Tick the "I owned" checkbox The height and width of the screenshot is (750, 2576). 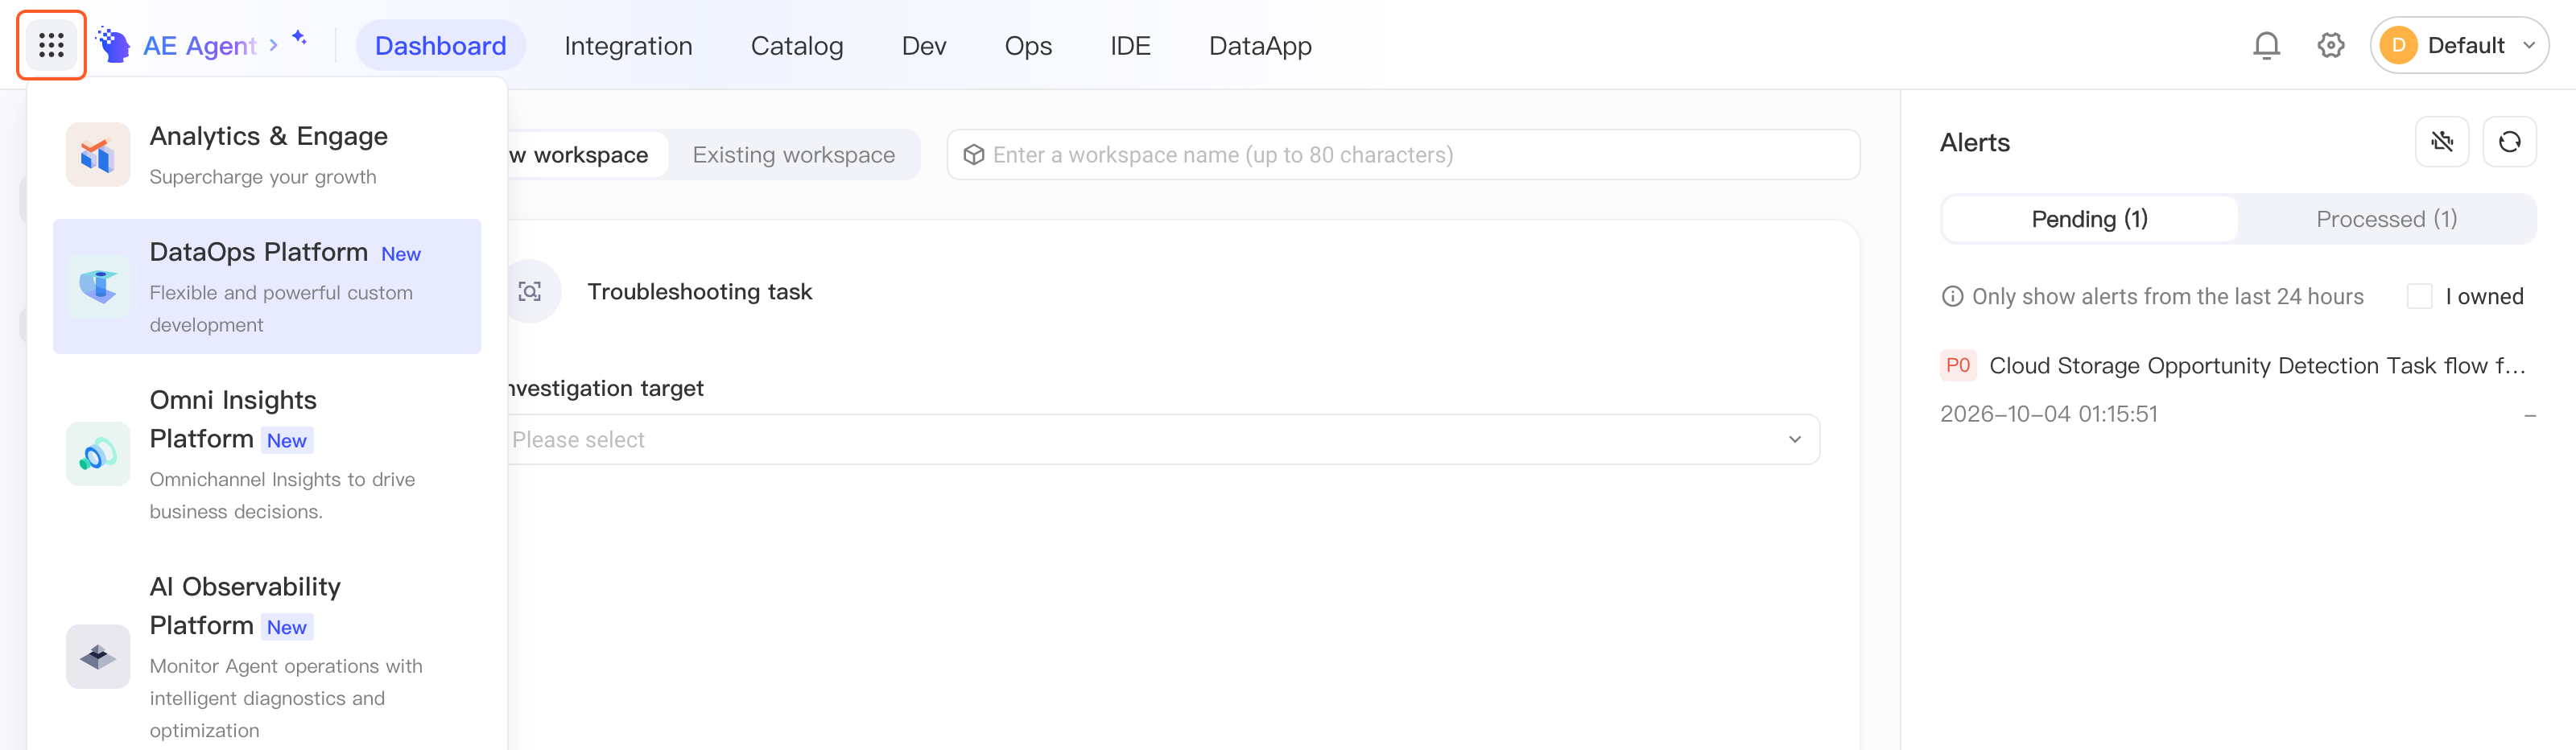pos(2419,296)
